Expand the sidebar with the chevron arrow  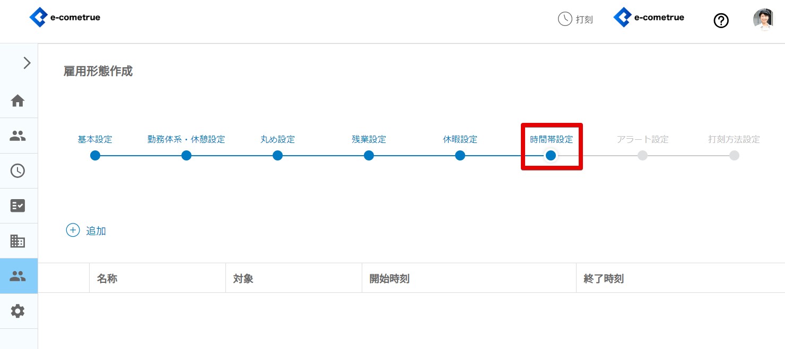27,63
